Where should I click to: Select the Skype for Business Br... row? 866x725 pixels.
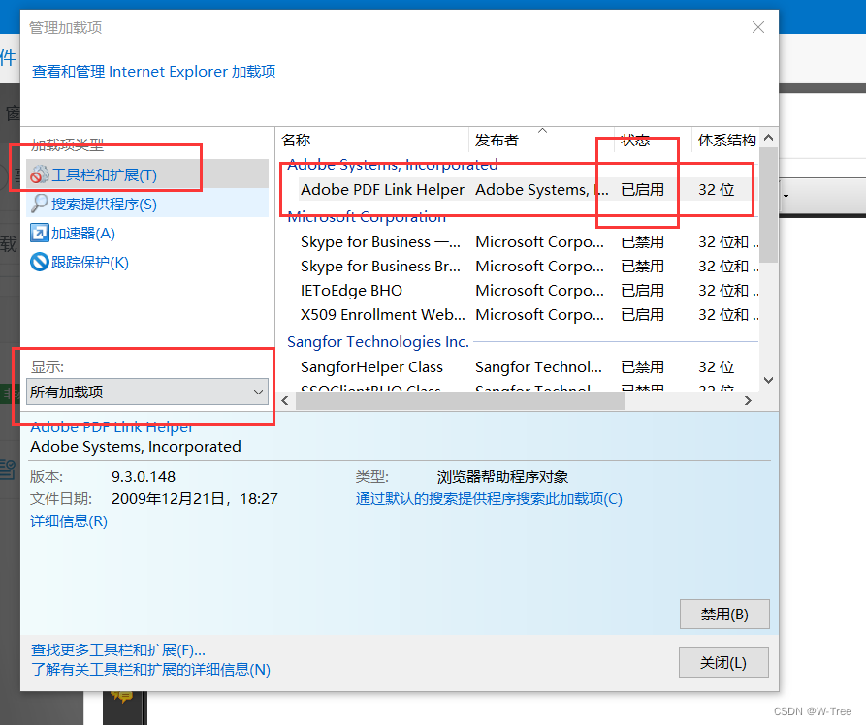528,267
